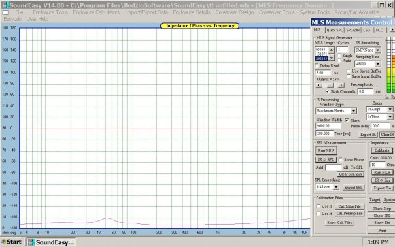395x247 pixels.
Task: Switch to the Quick SPL tab
Action: [335, 30]
